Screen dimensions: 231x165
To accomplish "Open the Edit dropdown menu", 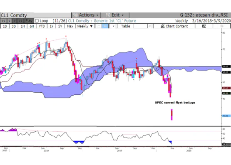I will click(x=114, y=15).
